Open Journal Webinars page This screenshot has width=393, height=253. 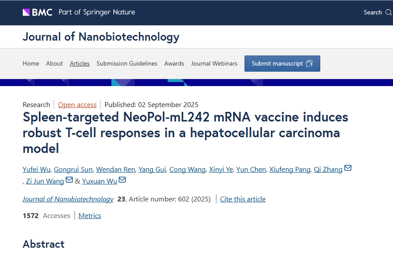tap(214, 63)
